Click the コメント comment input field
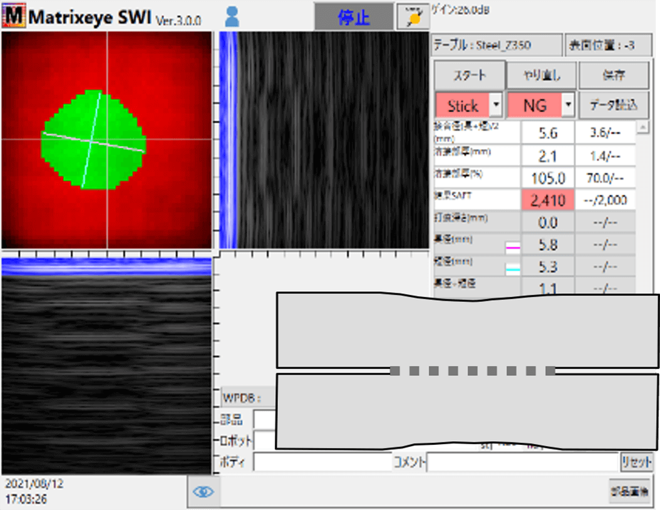 pyautogui.click(x=523, y=463)
